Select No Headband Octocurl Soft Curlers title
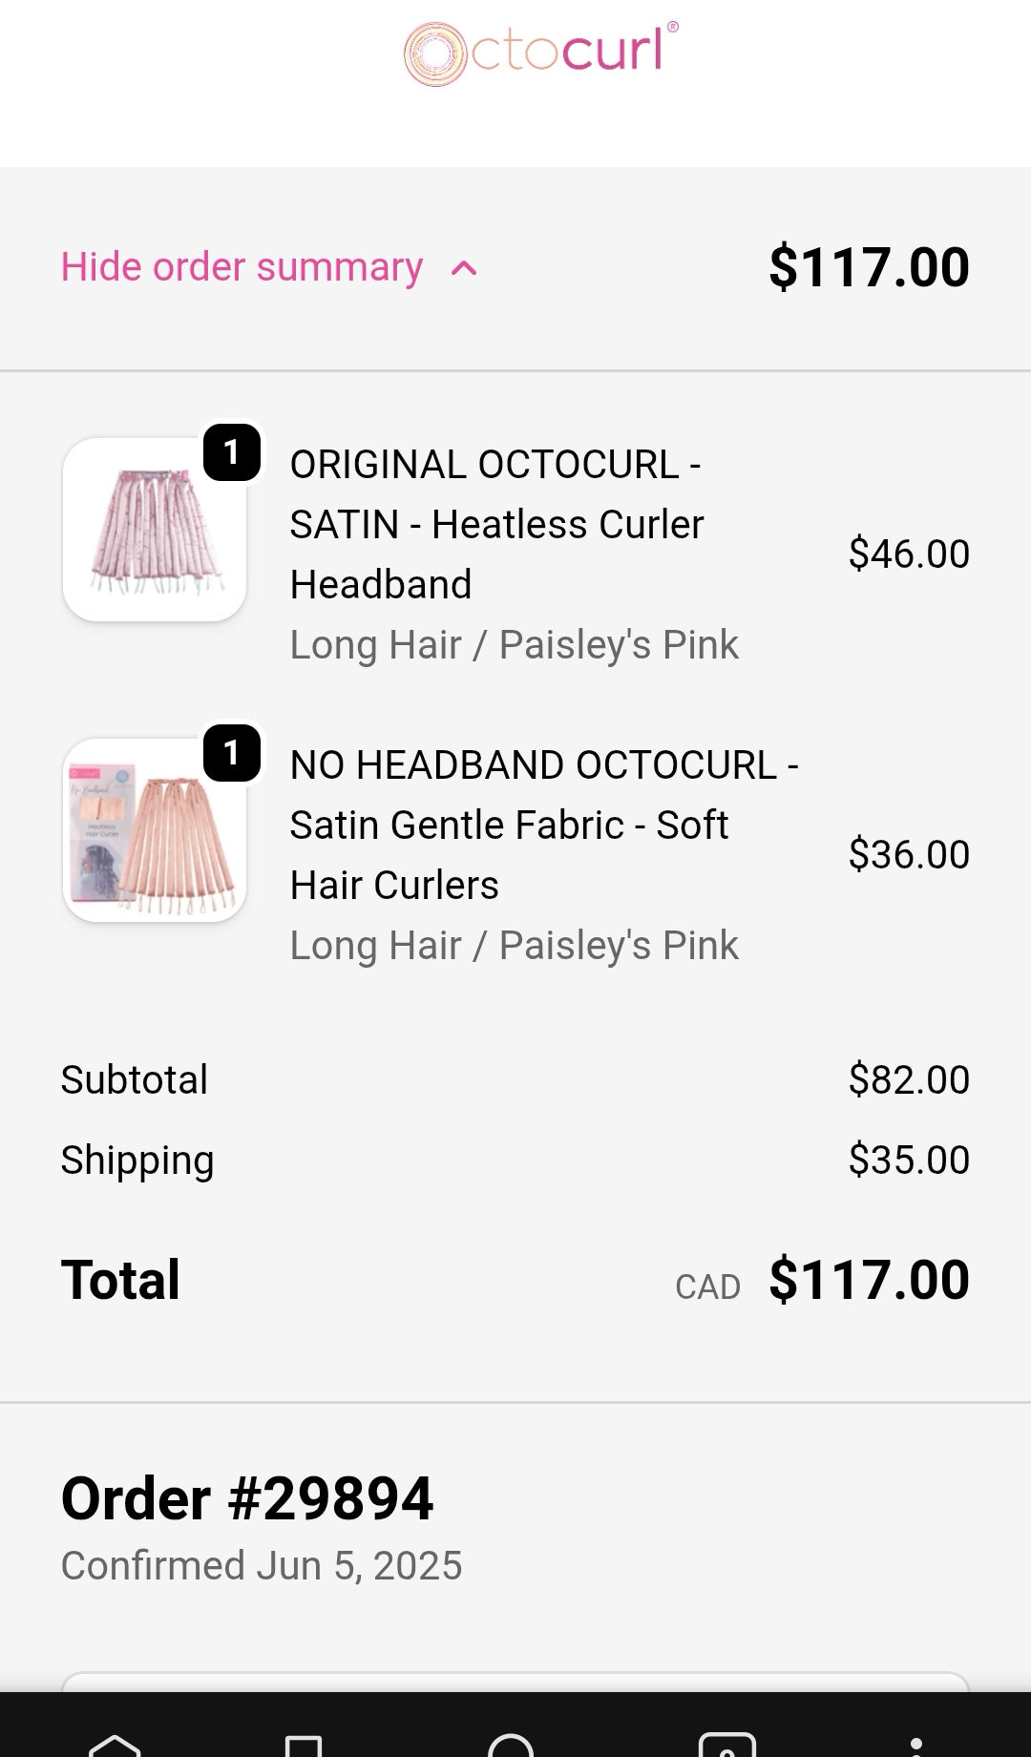The image size is (1031, 1757). (544, 825)
